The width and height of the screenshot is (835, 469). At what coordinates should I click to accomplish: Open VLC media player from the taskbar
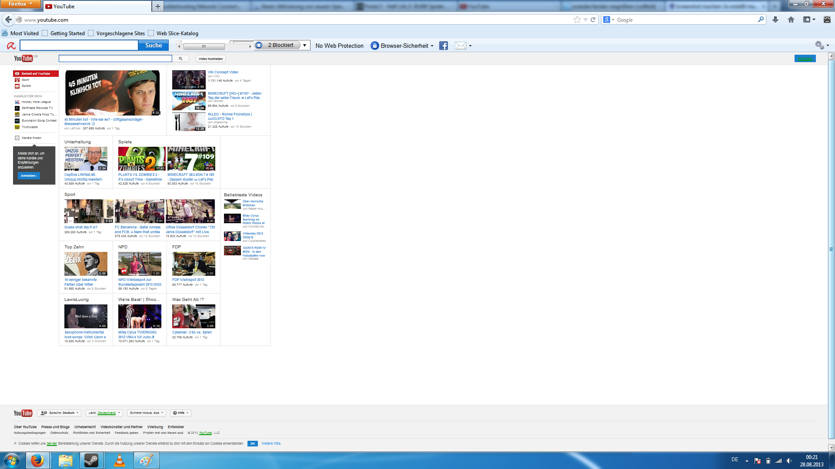[x=119, y=460]
